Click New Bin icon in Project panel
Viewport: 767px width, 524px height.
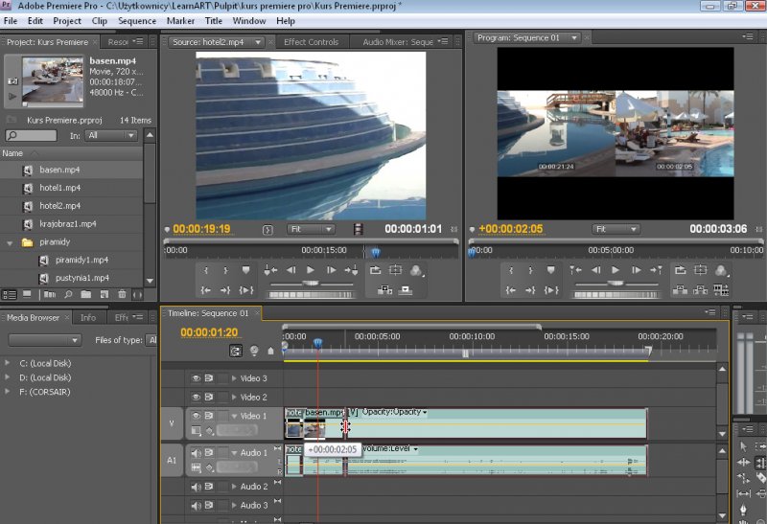click(x=86, y=294)
